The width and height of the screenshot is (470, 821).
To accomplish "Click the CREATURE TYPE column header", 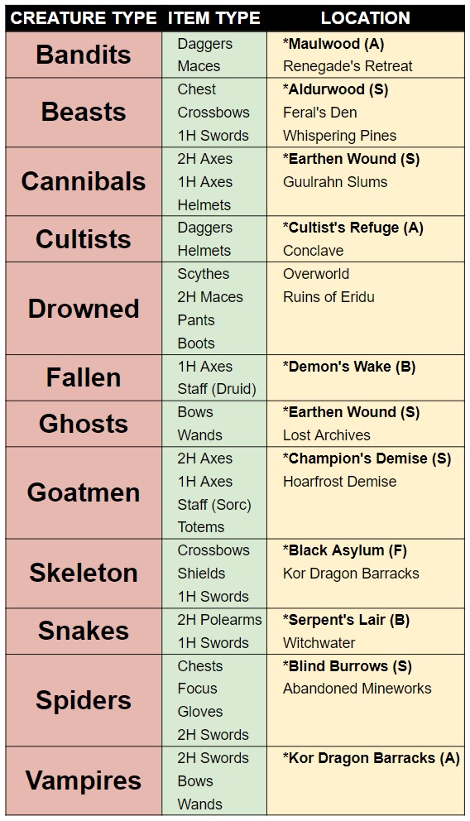I will tap(84, 18).
